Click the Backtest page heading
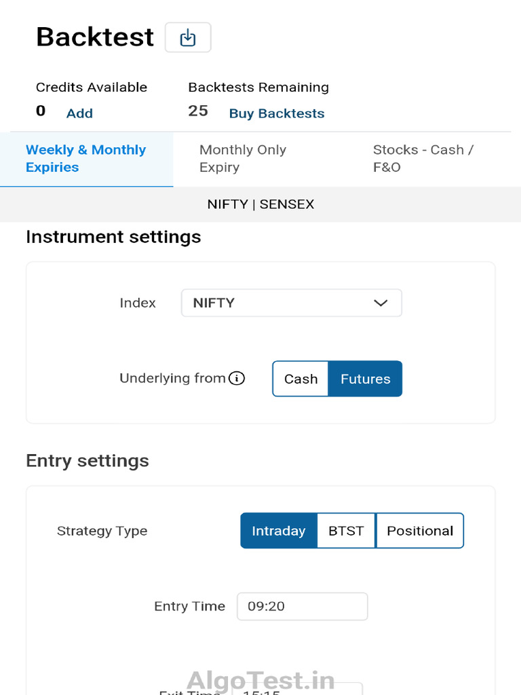This screenshot has height=695, width=521. tap(95, 37)
